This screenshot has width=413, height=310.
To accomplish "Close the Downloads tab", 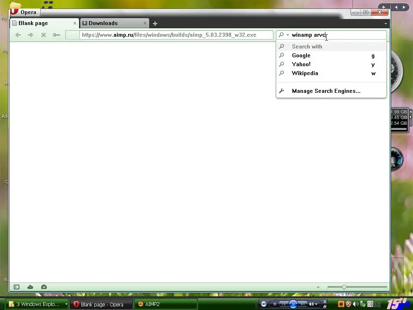I will [145, 23].
